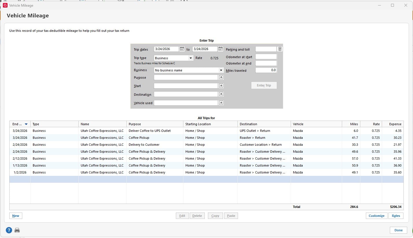Viewport: 413px width, 238px height.
Task: Click the Enter Trip button
Action: pyautogui.click(x=264, y=85)
